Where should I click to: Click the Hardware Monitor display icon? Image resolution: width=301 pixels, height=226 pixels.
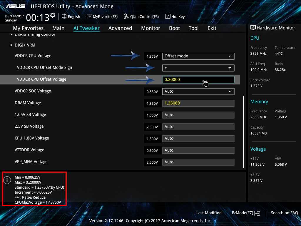253,28
